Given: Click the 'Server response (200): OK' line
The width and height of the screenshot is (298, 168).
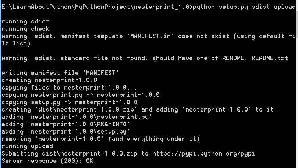Looking at the screenshot, I should (x=47, y=161).
